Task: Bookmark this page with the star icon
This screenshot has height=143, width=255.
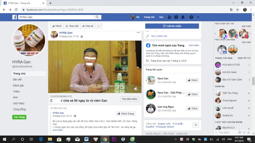Action: tap(237, 10)
